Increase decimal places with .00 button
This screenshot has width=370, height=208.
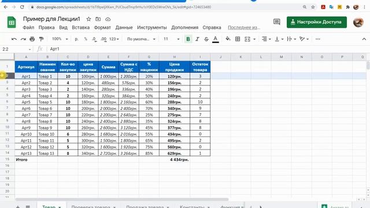[103, 39]
